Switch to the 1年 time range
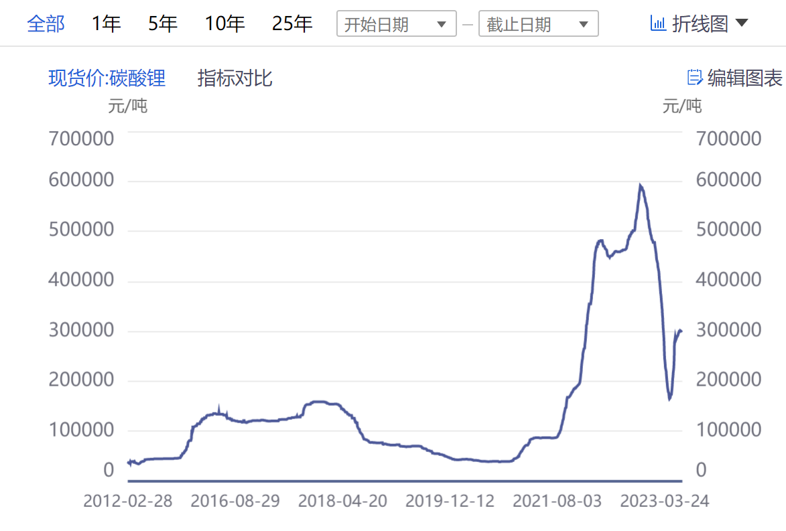Image resolution: width=786 pixels, height=531 pixels. tap(105, 23)
